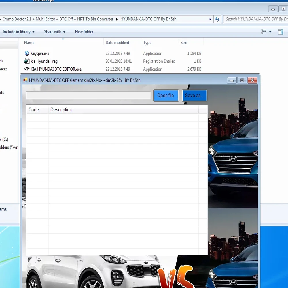
Task: Open the view options dropdown arrow
Action: coord(270,32)
